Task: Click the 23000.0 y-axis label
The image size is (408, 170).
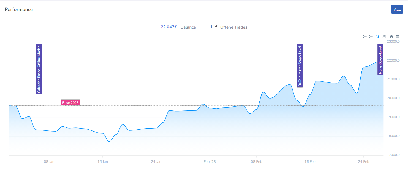Action: [393, 41]
